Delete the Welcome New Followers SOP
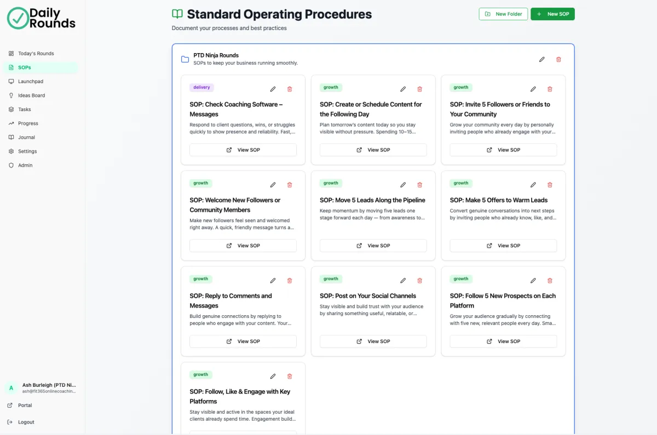657x435 pixels. coord(290,185)
